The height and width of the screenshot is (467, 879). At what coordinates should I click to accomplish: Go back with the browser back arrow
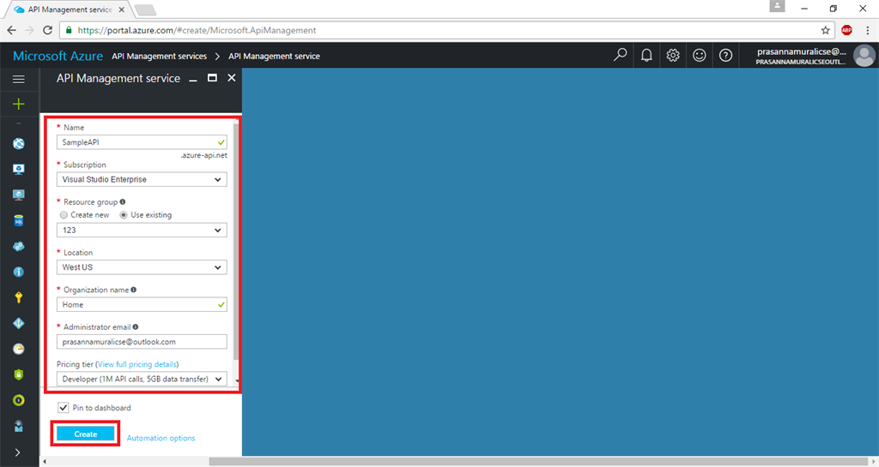12,30
